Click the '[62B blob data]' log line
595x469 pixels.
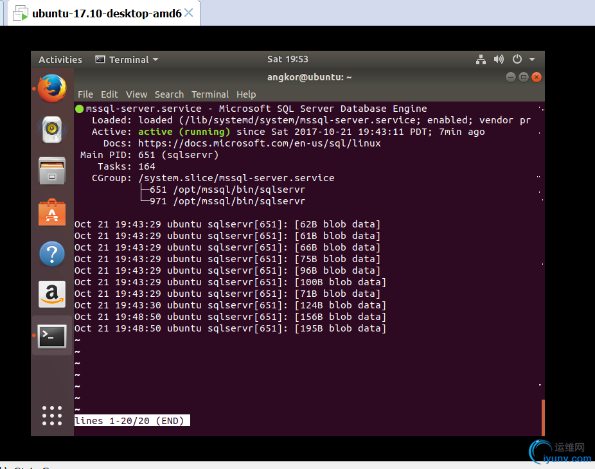pyautogui.click(x=227, y=224)
